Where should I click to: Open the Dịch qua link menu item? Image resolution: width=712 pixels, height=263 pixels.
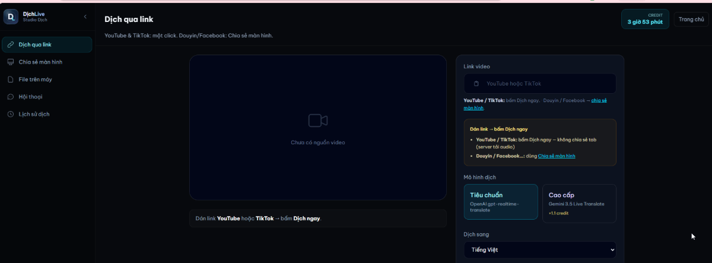coord(47,45)
